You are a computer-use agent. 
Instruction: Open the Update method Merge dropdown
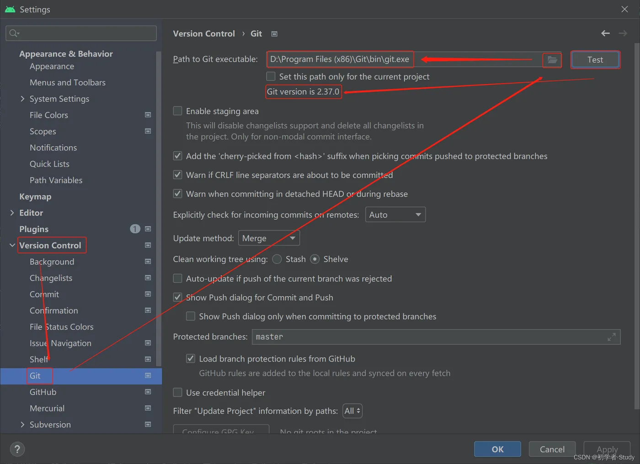tap(269, 238)
